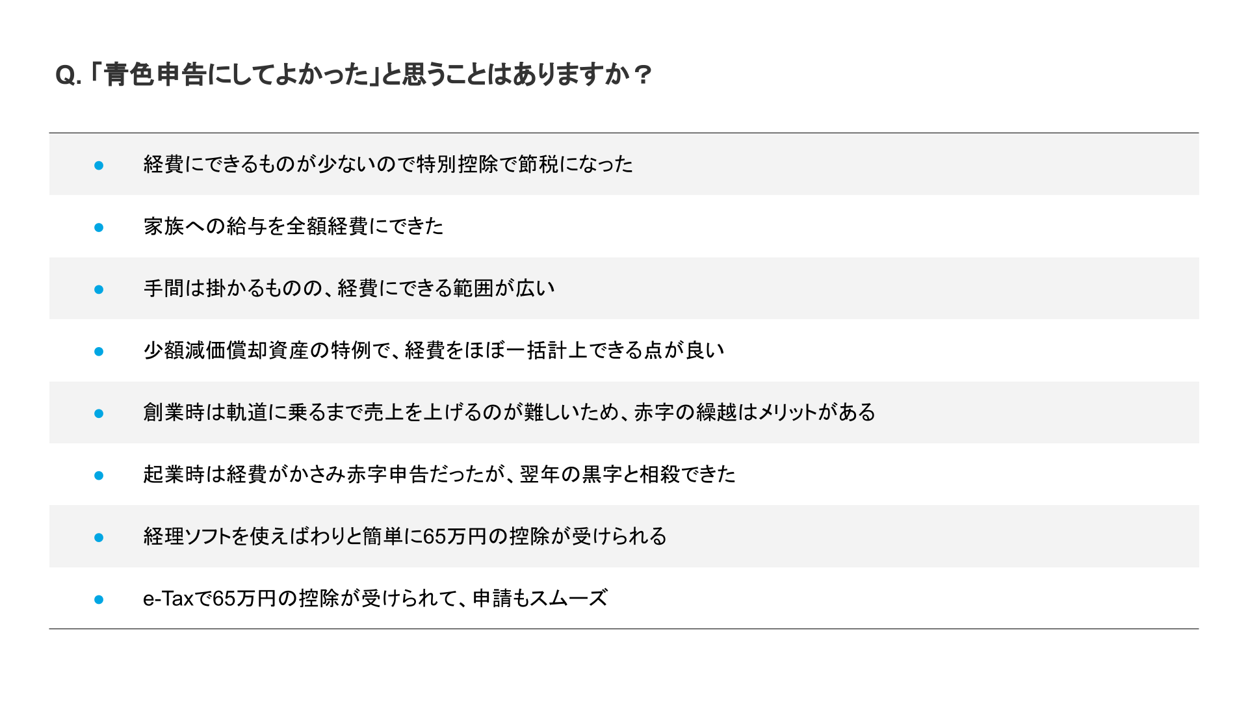Click the 起業時は経費がかさみ赤字申告 text line
Image resolution: width=1248 pixels, height=702 pixels.
(x=439, y=474)
